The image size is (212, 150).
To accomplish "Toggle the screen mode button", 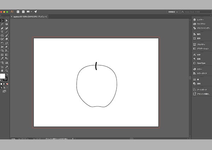I will coord(4,91).
